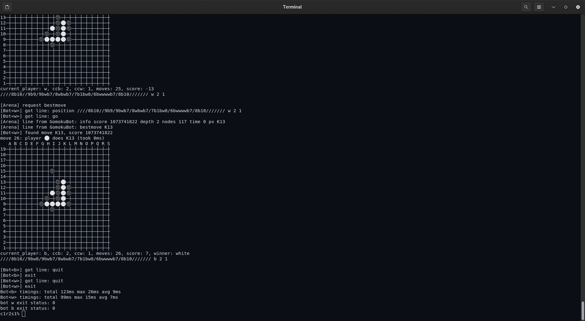The width and height of the screenshot is (585, 321).
Task: Click the bot w exit status line
Action: tap(28, 303)
